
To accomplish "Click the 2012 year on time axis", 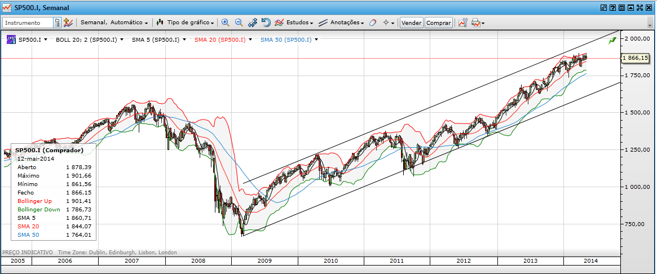I will (x=464, y=260).
